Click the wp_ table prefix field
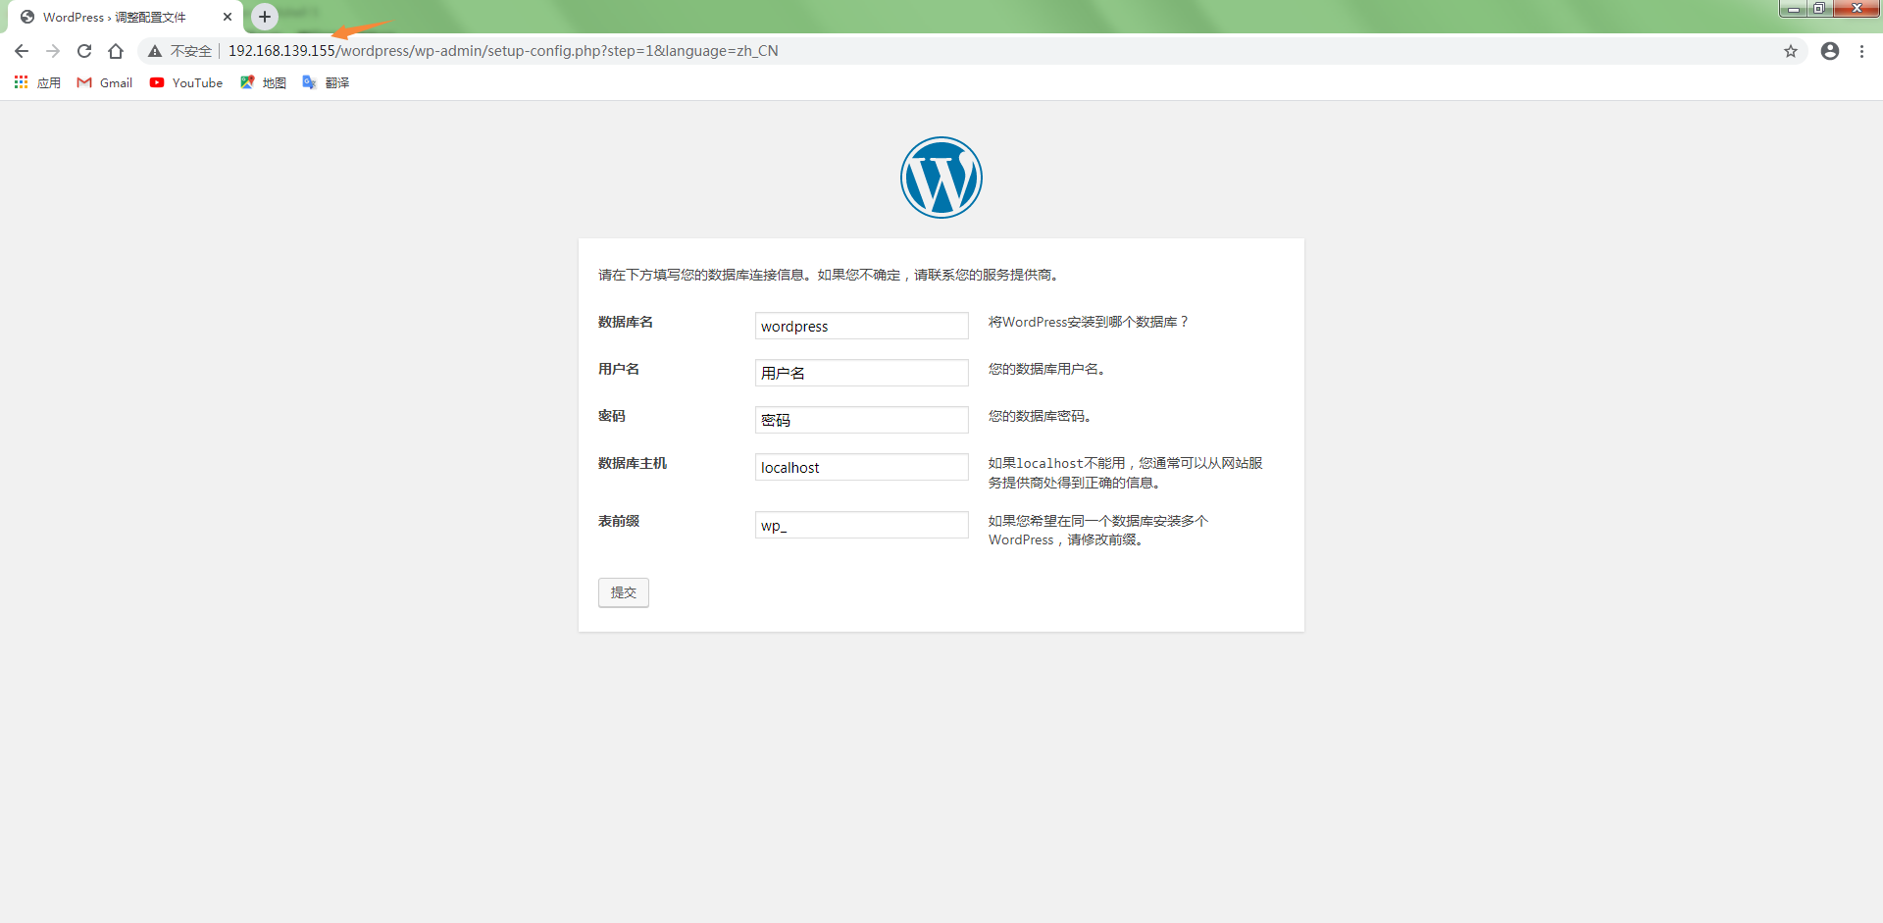This screenshot has width=1883, height=923. click(x=861, y=524)
